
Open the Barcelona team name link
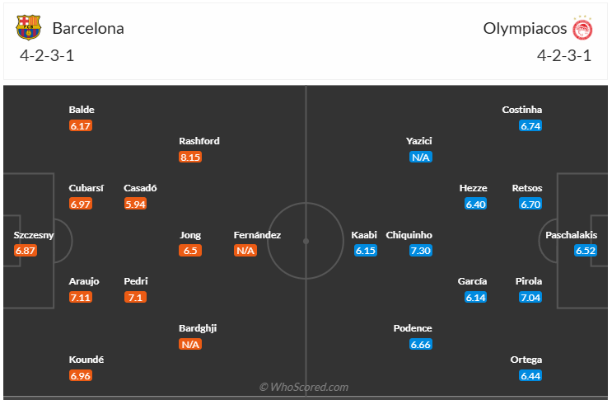88,28
